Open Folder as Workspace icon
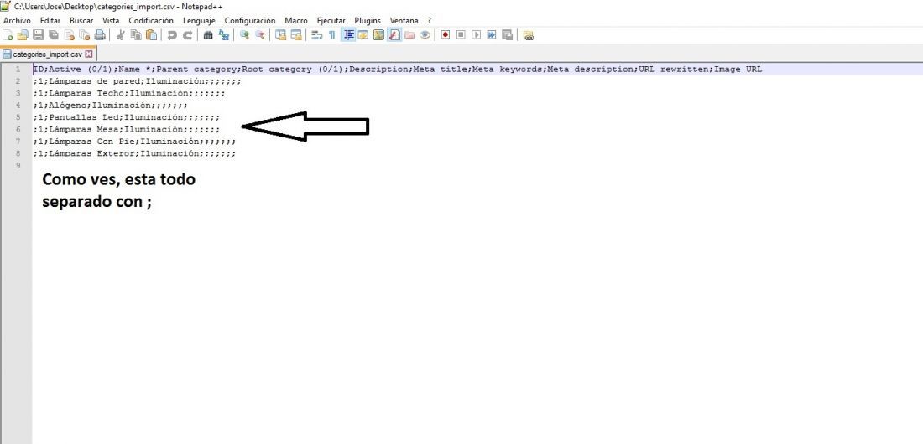 [x=409, y=35]
